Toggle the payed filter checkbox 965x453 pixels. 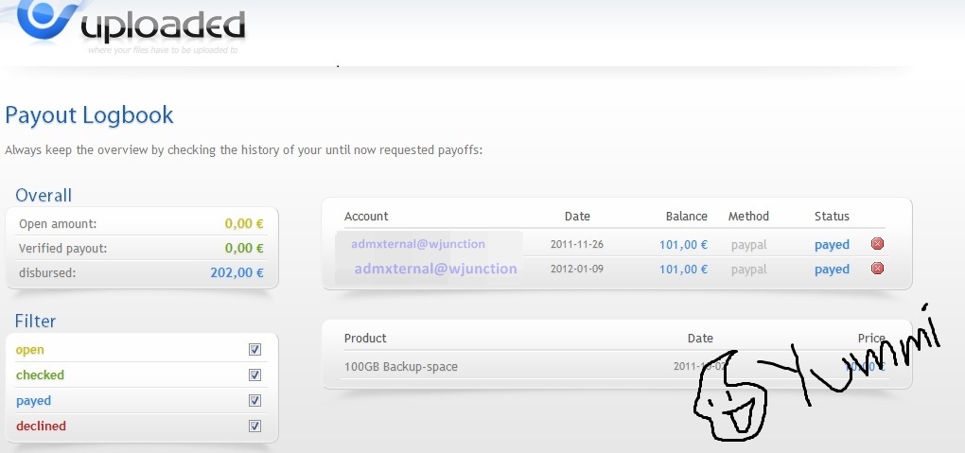tap(254, 401)
